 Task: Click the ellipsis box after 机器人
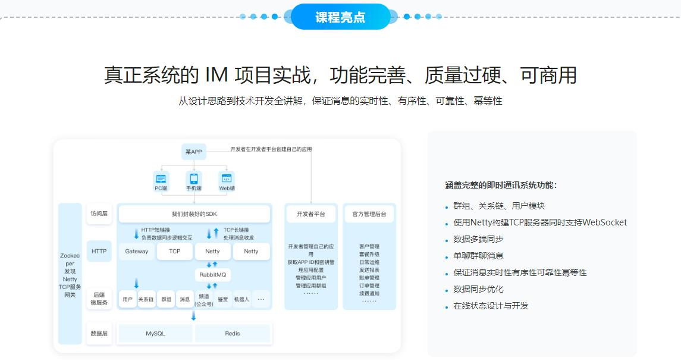click(261, 299)
